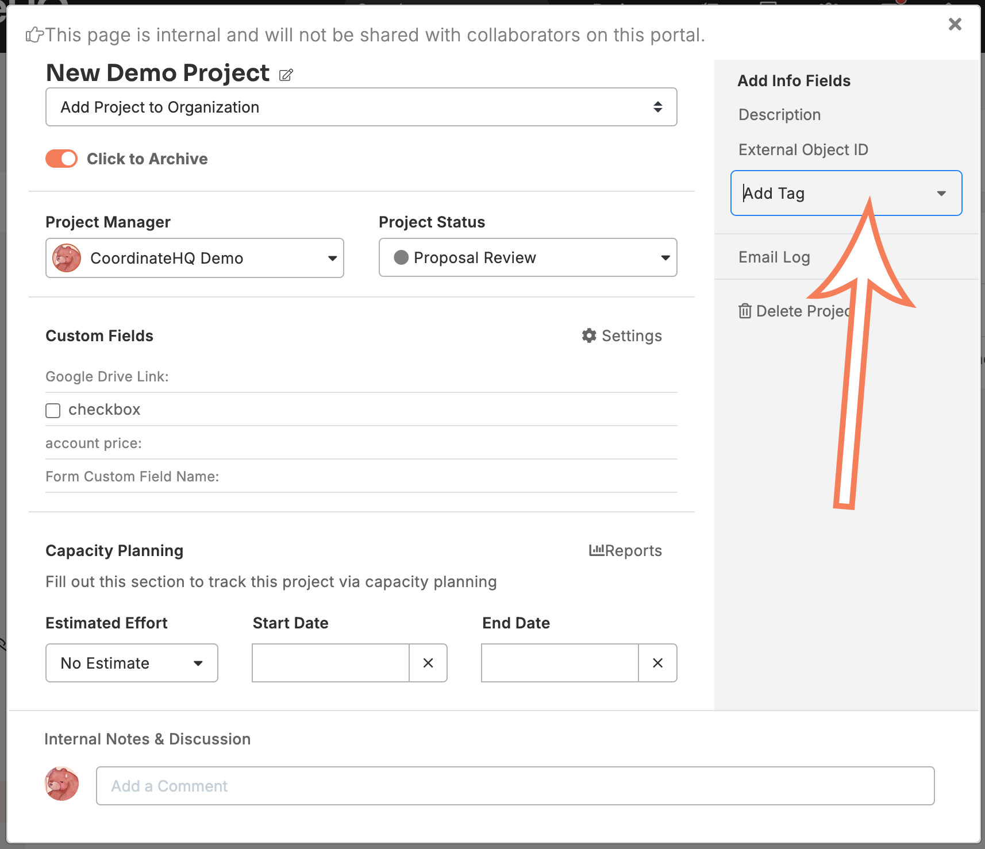Screen dimensions: 985x849
Task: Open the Project Status dropdown
Action: 528,257
